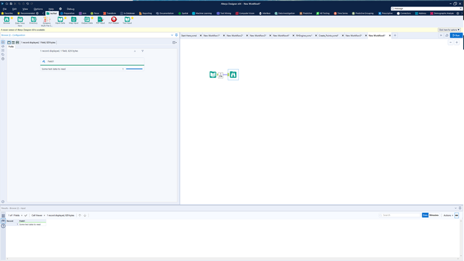Screen dimensions: 464x261
Task: Open the Edit menu
Action: pyautogui.click(x=14, y=9)
